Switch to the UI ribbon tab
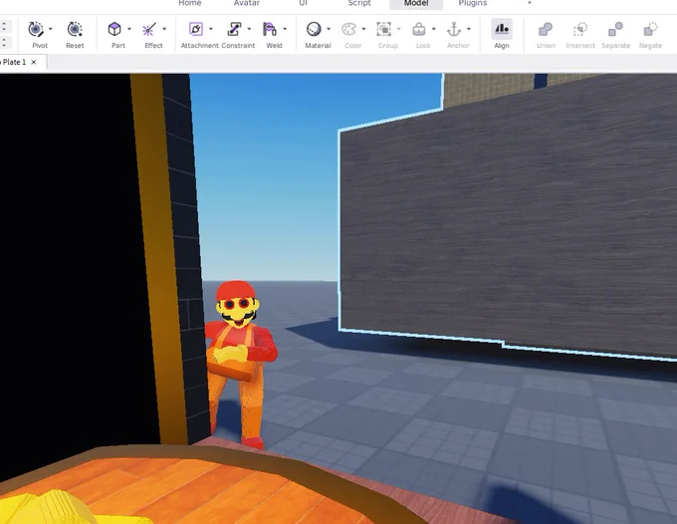Screen dimensions: 677x524 coord(303,3)
